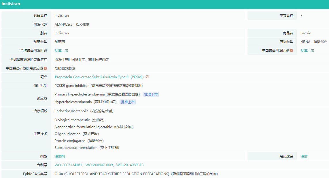
Task: Click 批准上市 link under 全球最高研发阶段
Action: (61, 50)
